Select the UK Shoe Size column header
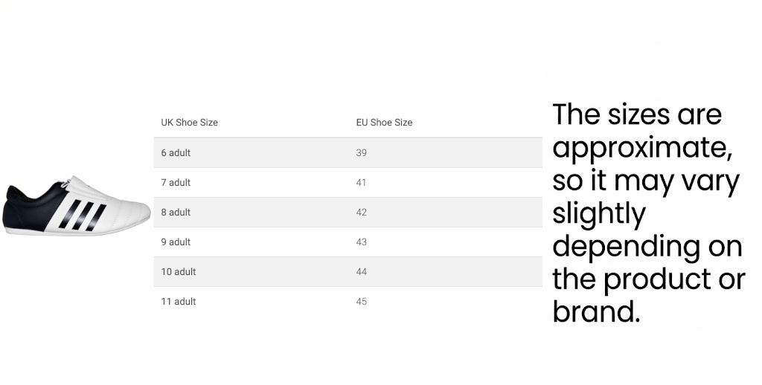This screenshot has width=762, height=385. (190, 123)
